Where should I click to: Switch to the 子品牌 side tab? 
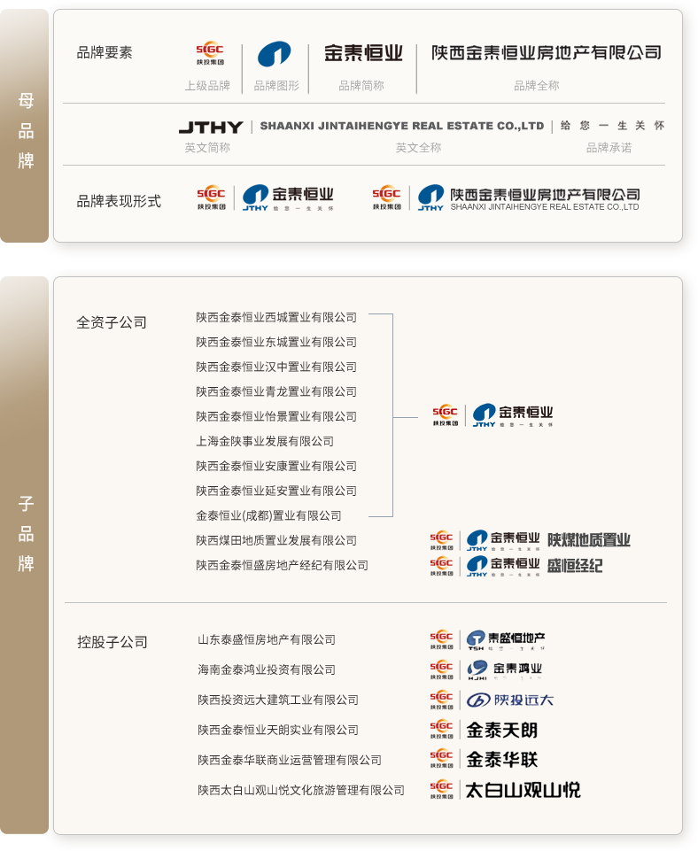[26, 534]
